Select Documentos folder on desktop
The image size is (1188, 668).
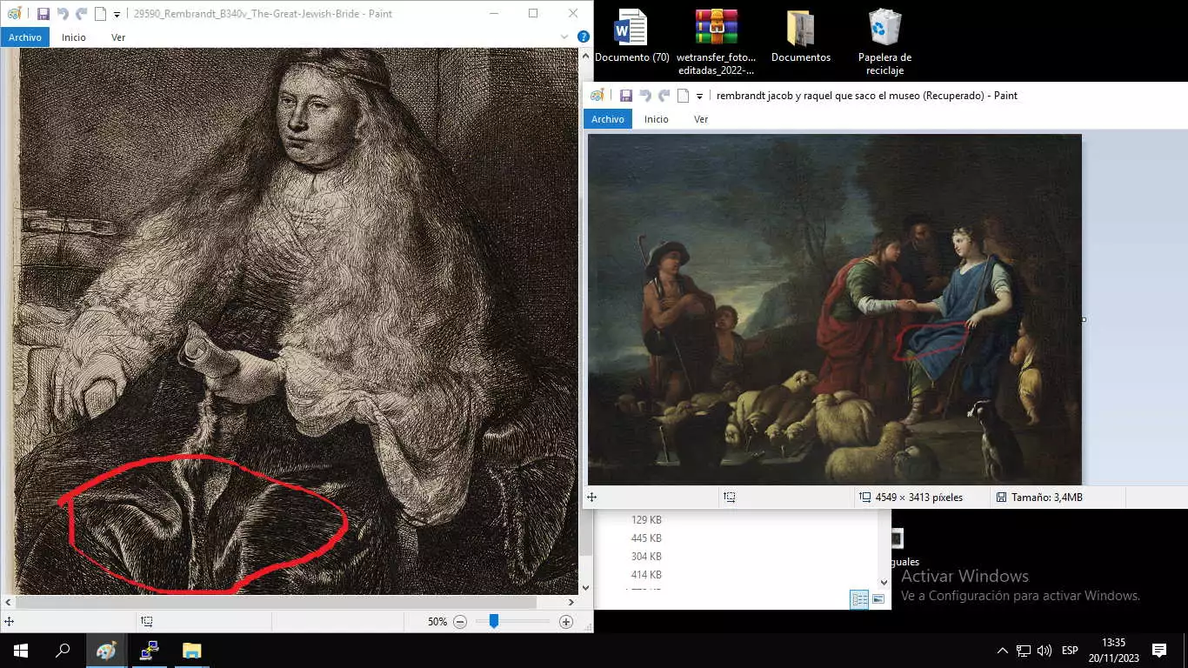click(x=801, y=37)
